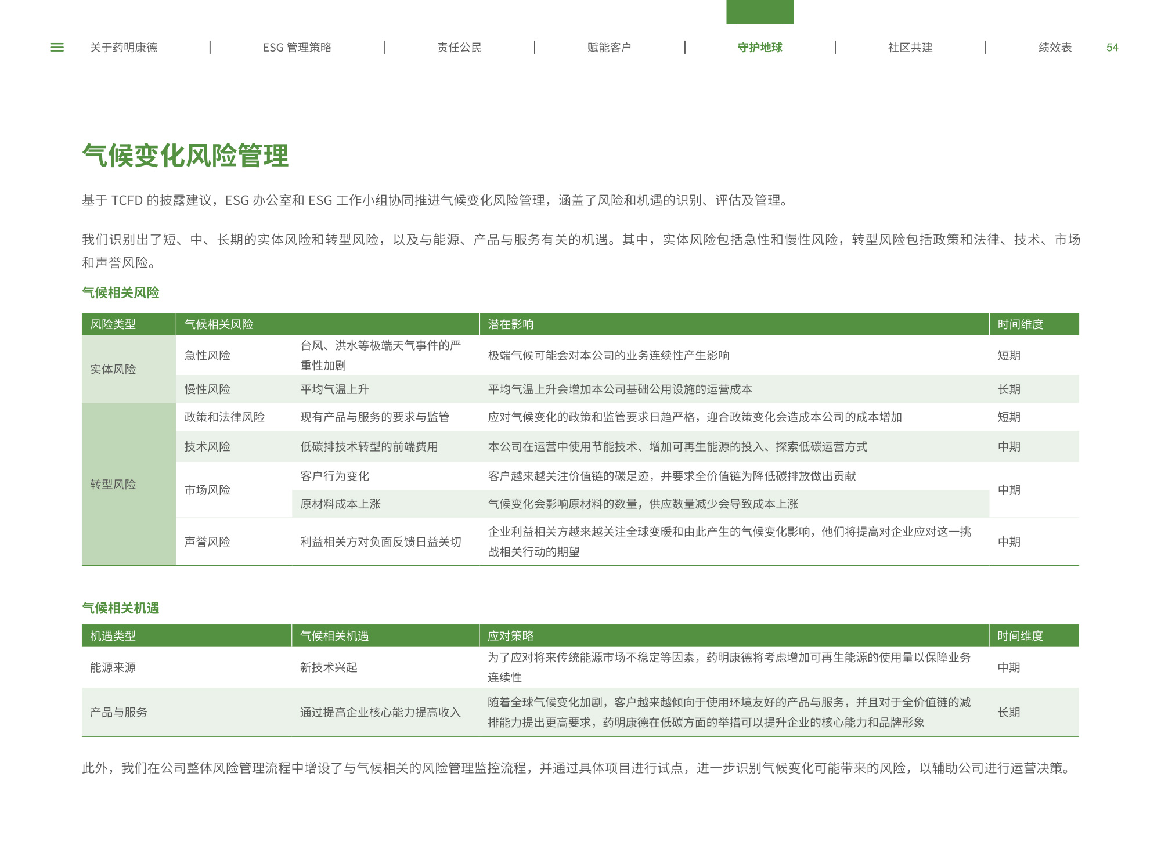The image size is (1161, 856).
Task: Select the active 守护地球 tab
Action: [759, 48]
